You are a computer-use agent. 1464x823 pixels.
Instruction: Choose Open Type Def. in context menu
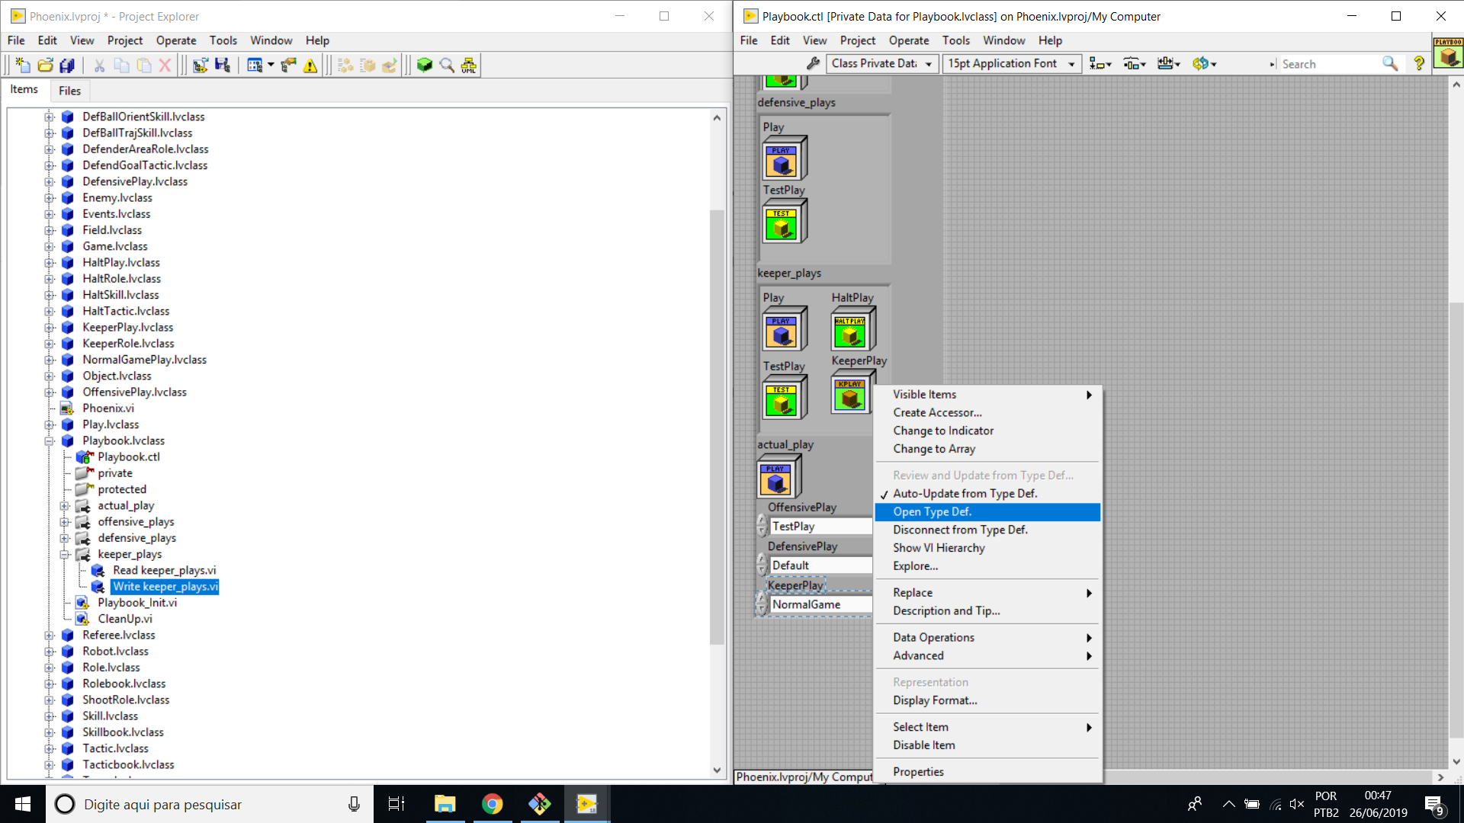987,512
